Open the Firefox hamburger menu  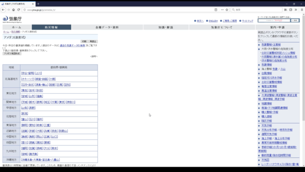302,10
